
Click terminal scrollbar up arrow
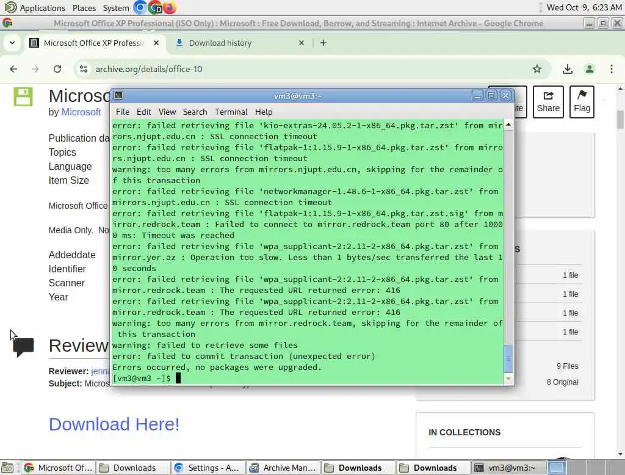pyautogui.click(x=508, y=125)
